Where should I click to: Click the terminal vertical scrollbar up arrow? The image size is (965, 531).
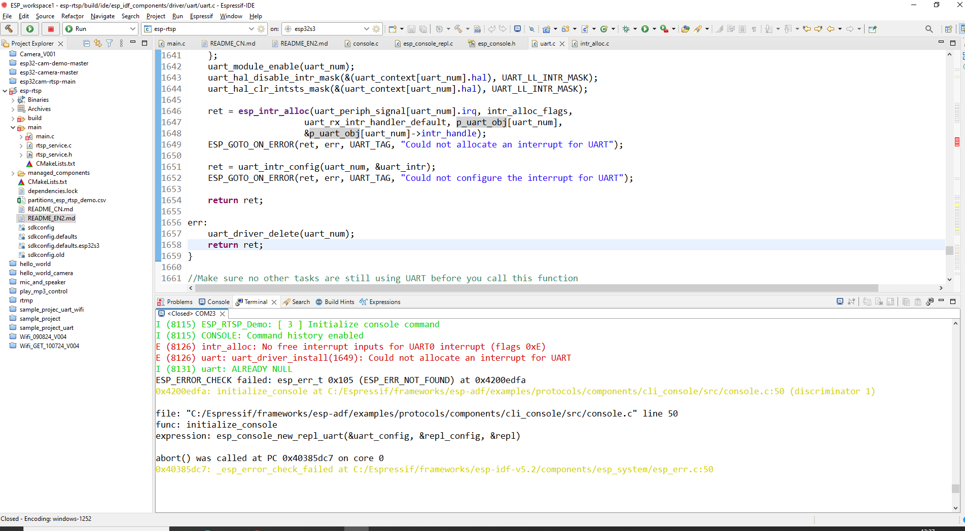click(x=955, y=323)
